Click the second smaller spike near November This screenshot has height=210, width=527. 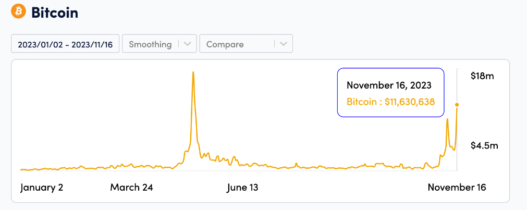(447, 120)
